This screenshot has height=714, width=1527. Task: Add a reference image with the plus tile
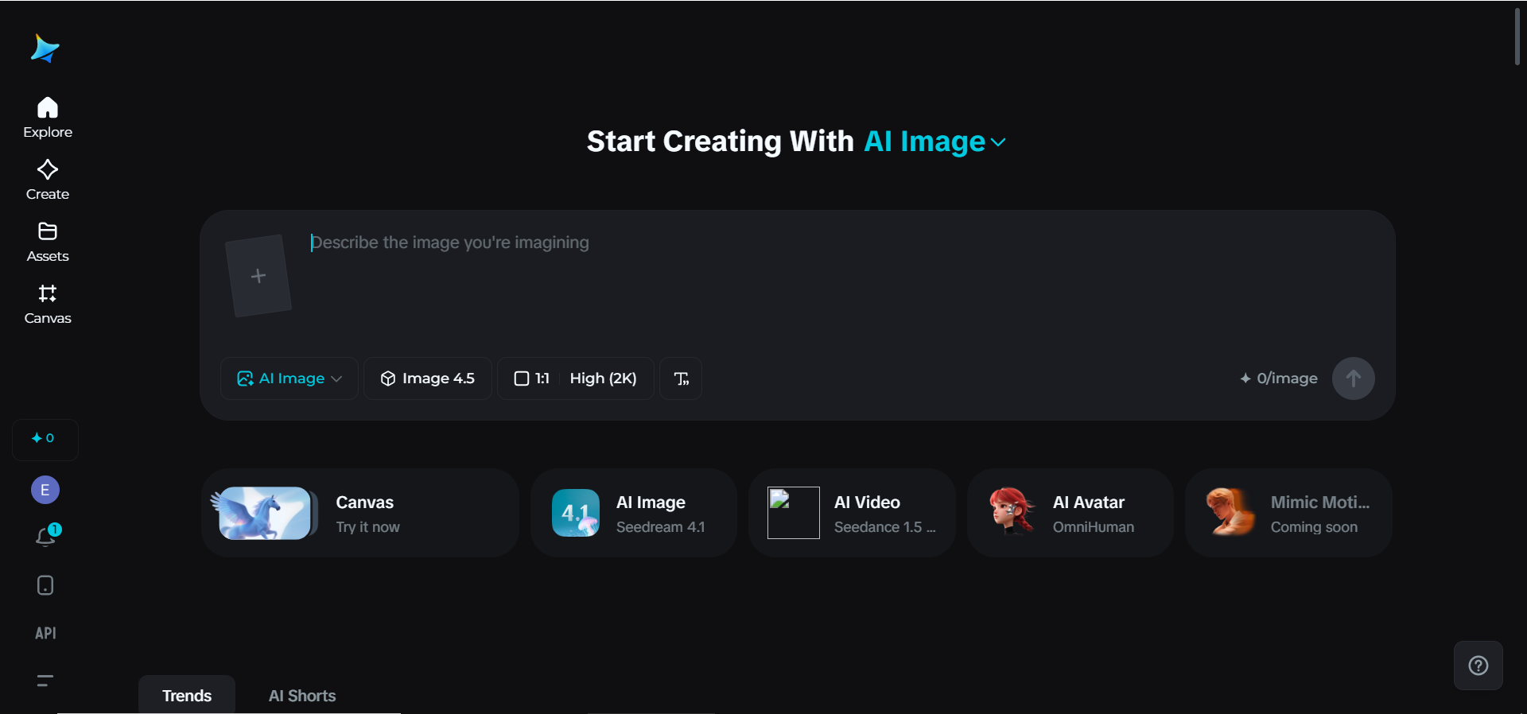tap(258, 276)
